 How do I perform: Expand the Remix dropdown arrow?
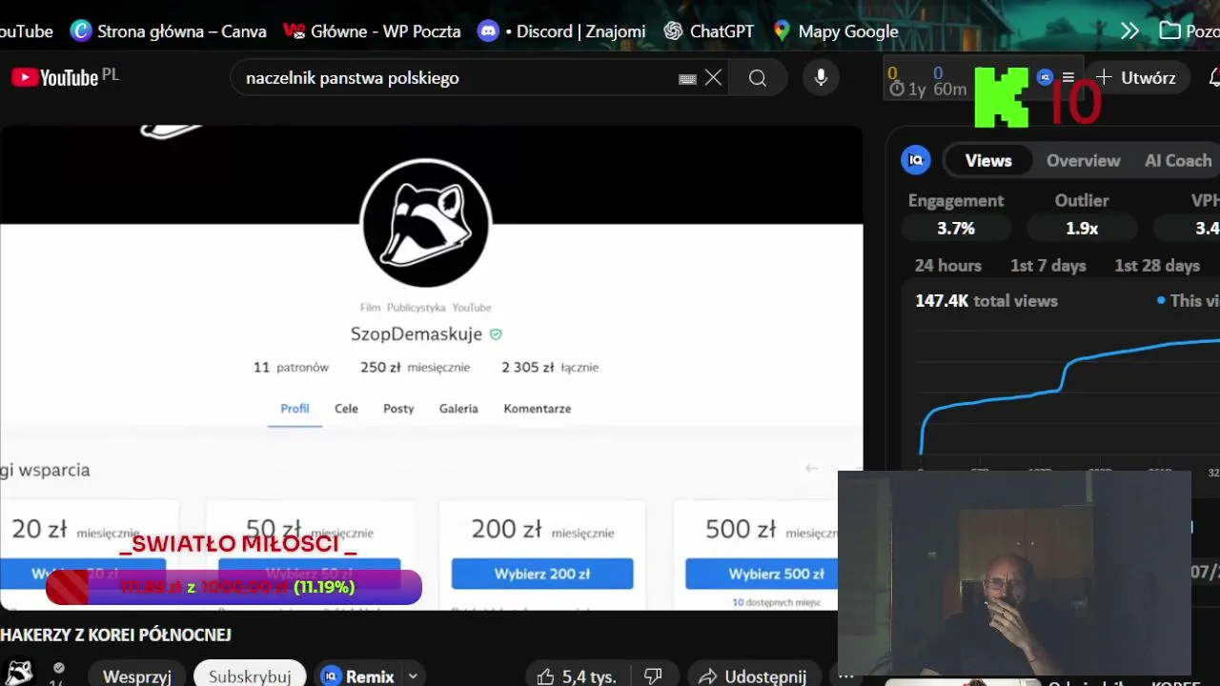[x=413, y=676]
